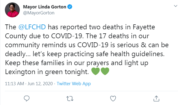Open the share tweet upload icon

pos(156,98)
